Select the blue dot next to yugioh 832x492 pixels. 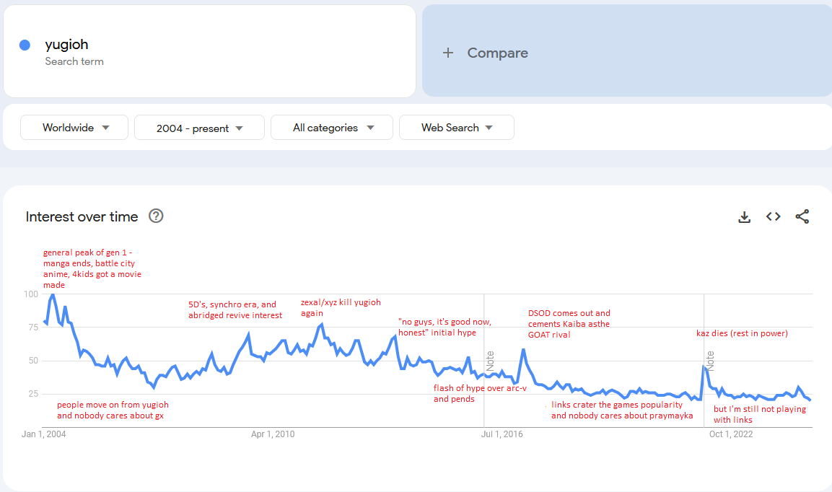click(x=25, y=45)
